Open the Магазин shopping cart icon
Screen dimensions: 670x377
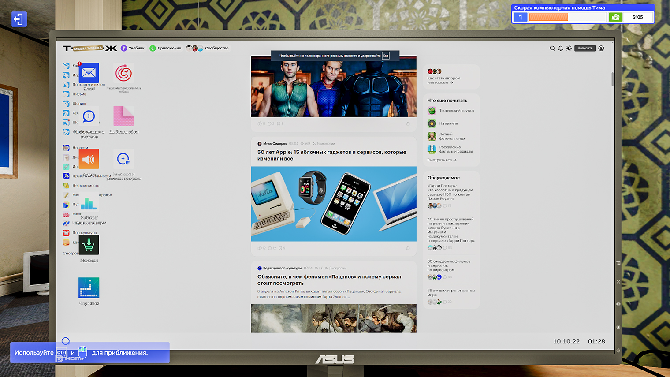click(89, 245)
